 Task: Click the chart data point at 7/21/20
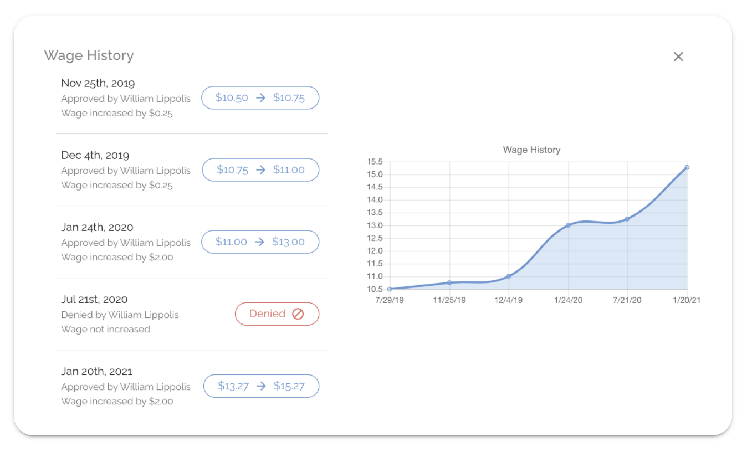[627, 219]
